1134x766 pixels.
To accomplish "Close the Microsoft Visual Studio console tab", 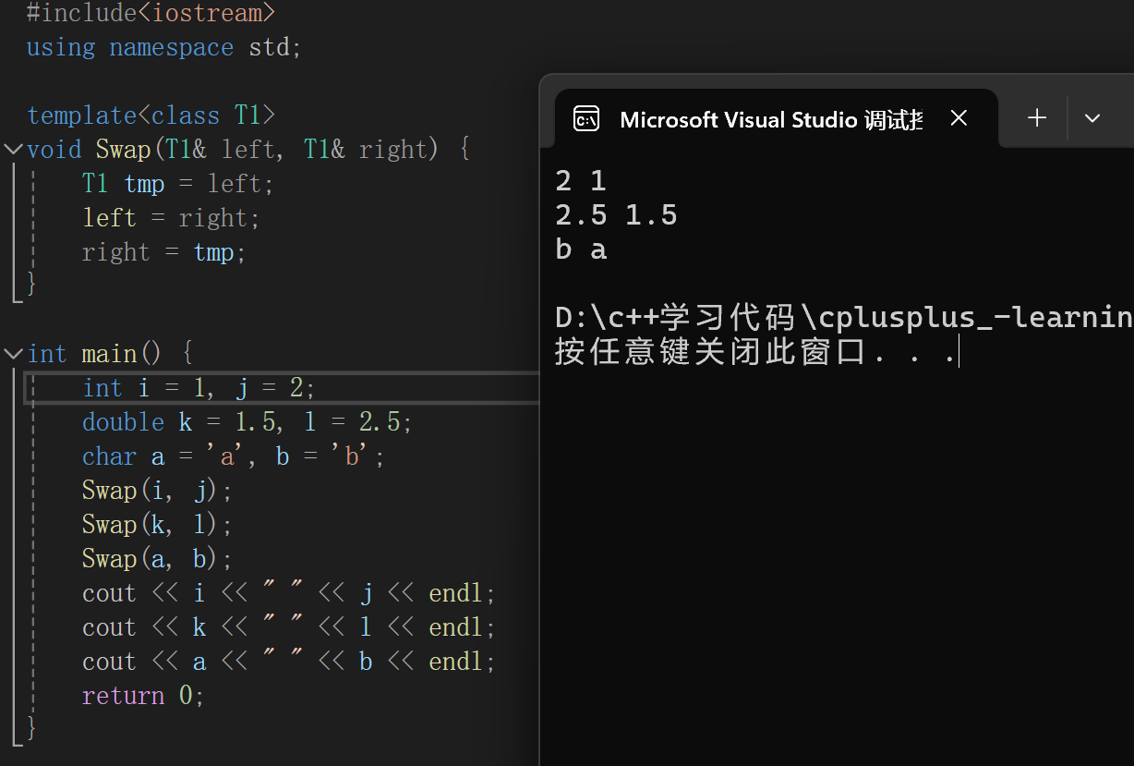I will tap(959, 118).
